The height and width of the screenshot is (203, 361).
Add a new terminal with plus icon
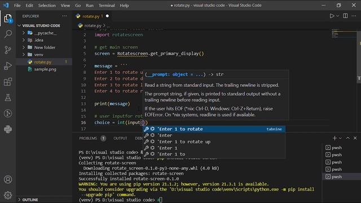click(x=334, y=138)
